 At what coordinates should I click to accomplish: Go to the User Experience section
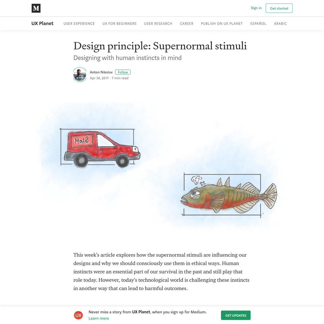pyautogui.click(x=79, y=24)
